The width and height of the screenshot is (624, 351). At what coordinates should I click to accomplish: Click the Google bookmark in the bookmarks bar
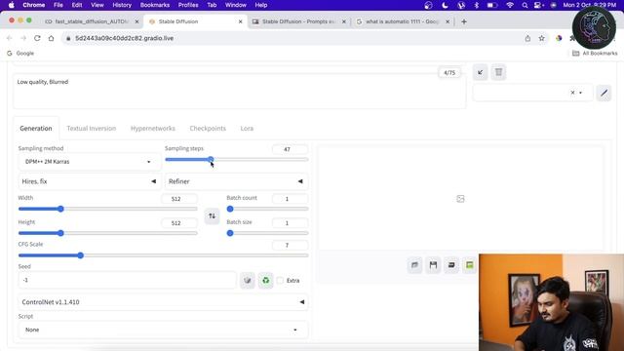coord(20,53)
